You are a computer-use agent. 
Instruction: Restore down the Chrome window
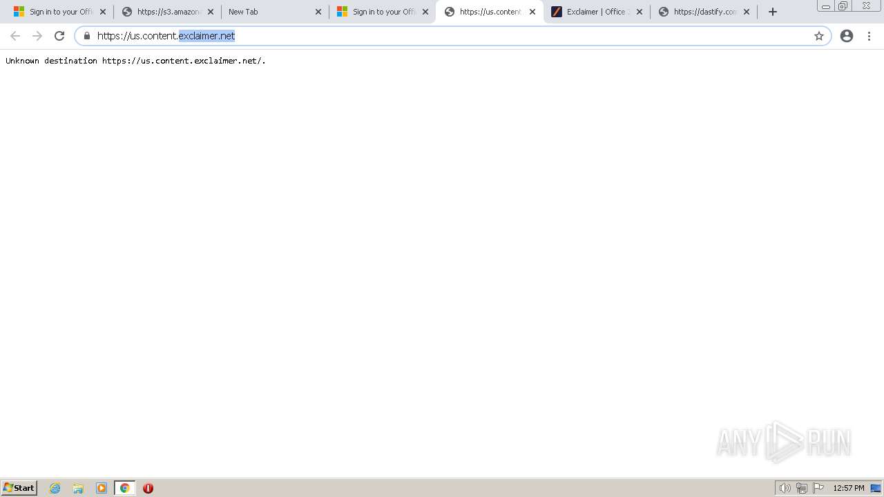click(843, 6)
